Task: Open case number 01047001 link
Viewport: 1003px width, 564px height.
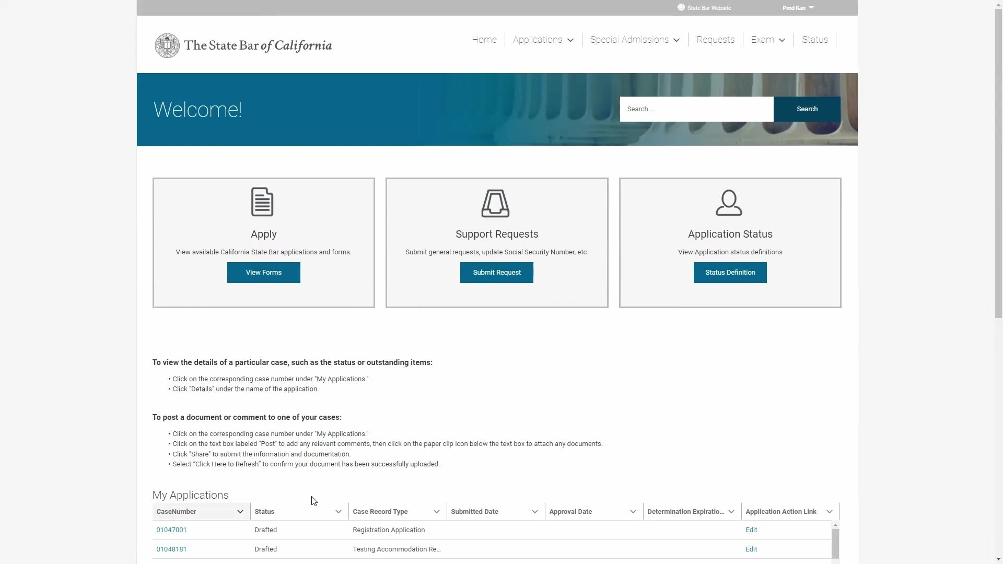Action: pyautogui.click(x=171, y=530)
